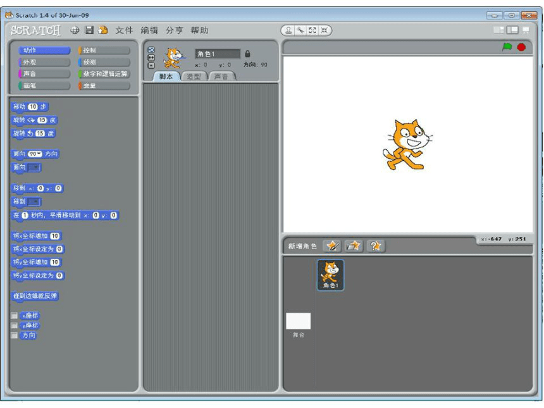The width and height of the screenshot is (544, 408).
Task: Select the shrink sprite tool
Action: pos(325,30)
